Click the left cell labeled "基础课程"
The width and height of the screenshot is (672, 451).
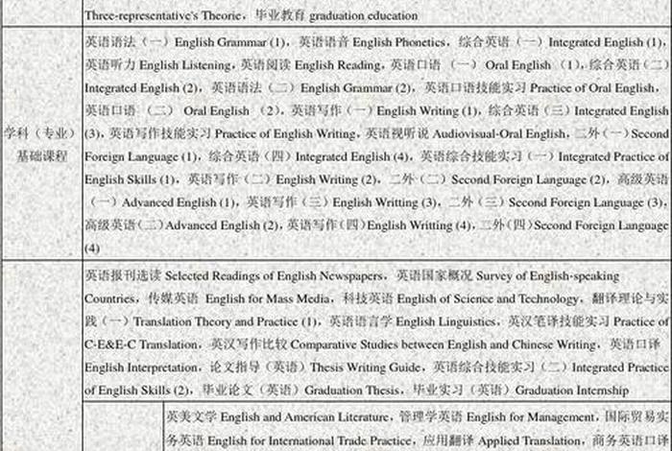[x=41, y=155]
